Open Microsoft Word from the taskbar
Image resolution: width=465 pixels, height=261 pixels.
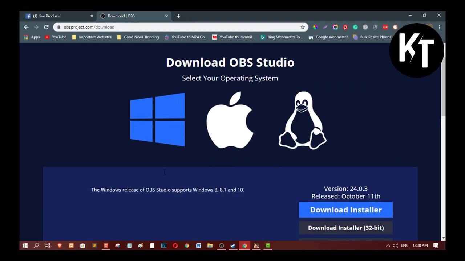point(198,245)
